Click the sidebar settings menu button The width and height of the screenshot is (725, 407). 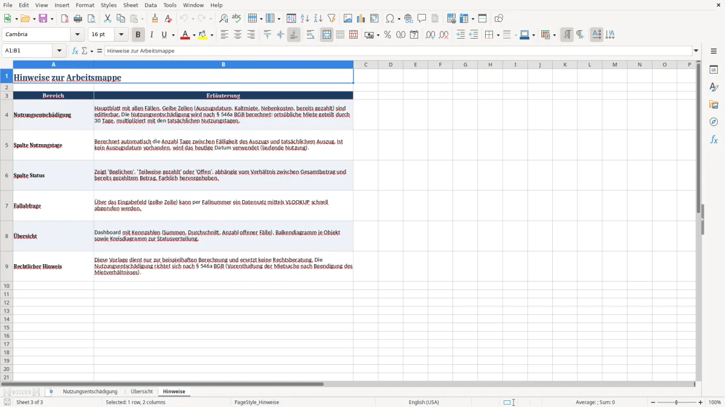click(x=714, y=51)
